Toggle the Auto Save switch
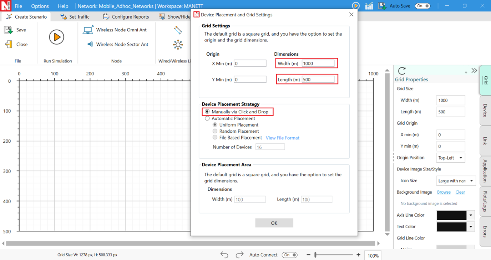 click(x=422, y=6)
